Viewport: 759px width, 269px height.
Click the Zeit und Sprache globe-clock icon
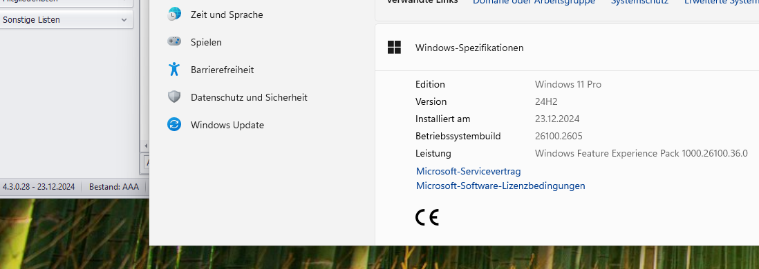pyautogui.click(x=174, y=14)
